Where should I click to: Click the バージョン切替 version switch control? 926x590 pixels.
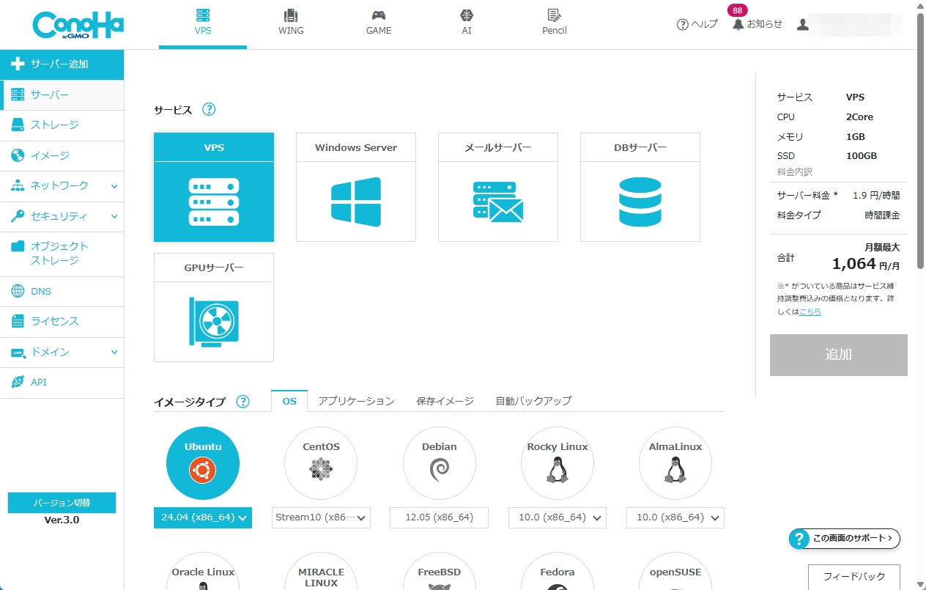click(62, 502)
